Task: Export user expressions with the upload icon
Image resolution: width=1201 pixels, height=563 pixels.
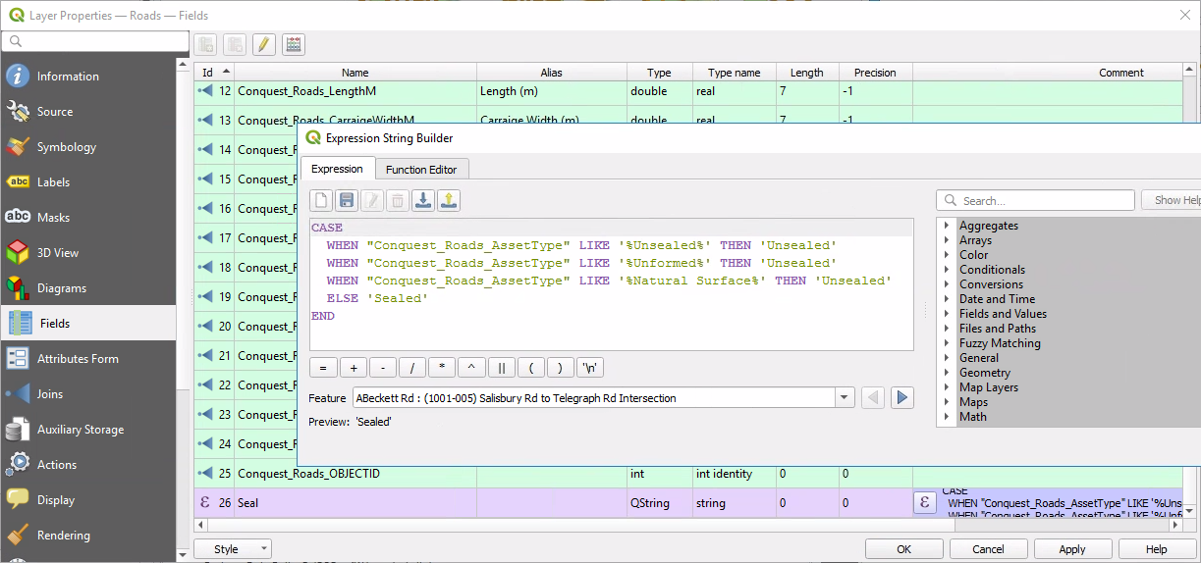Action: pyautogui.click(x=449, y=201)
